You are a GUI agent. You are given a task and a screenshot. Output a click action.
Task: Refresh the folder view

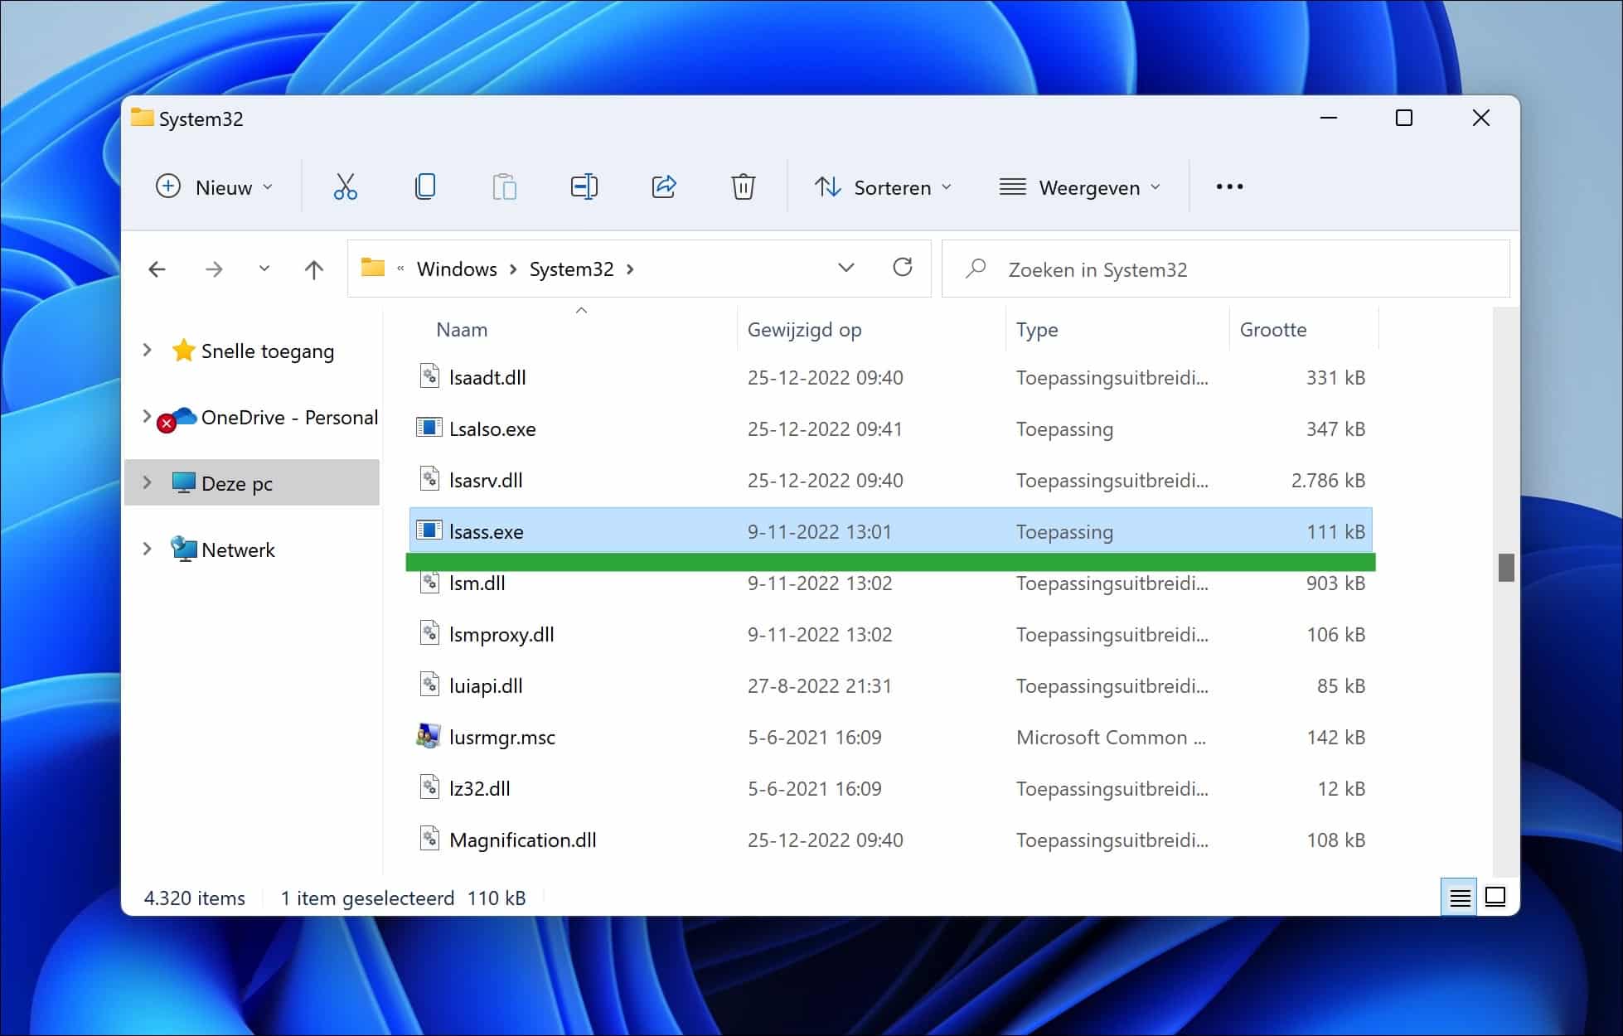coord(903,268)
